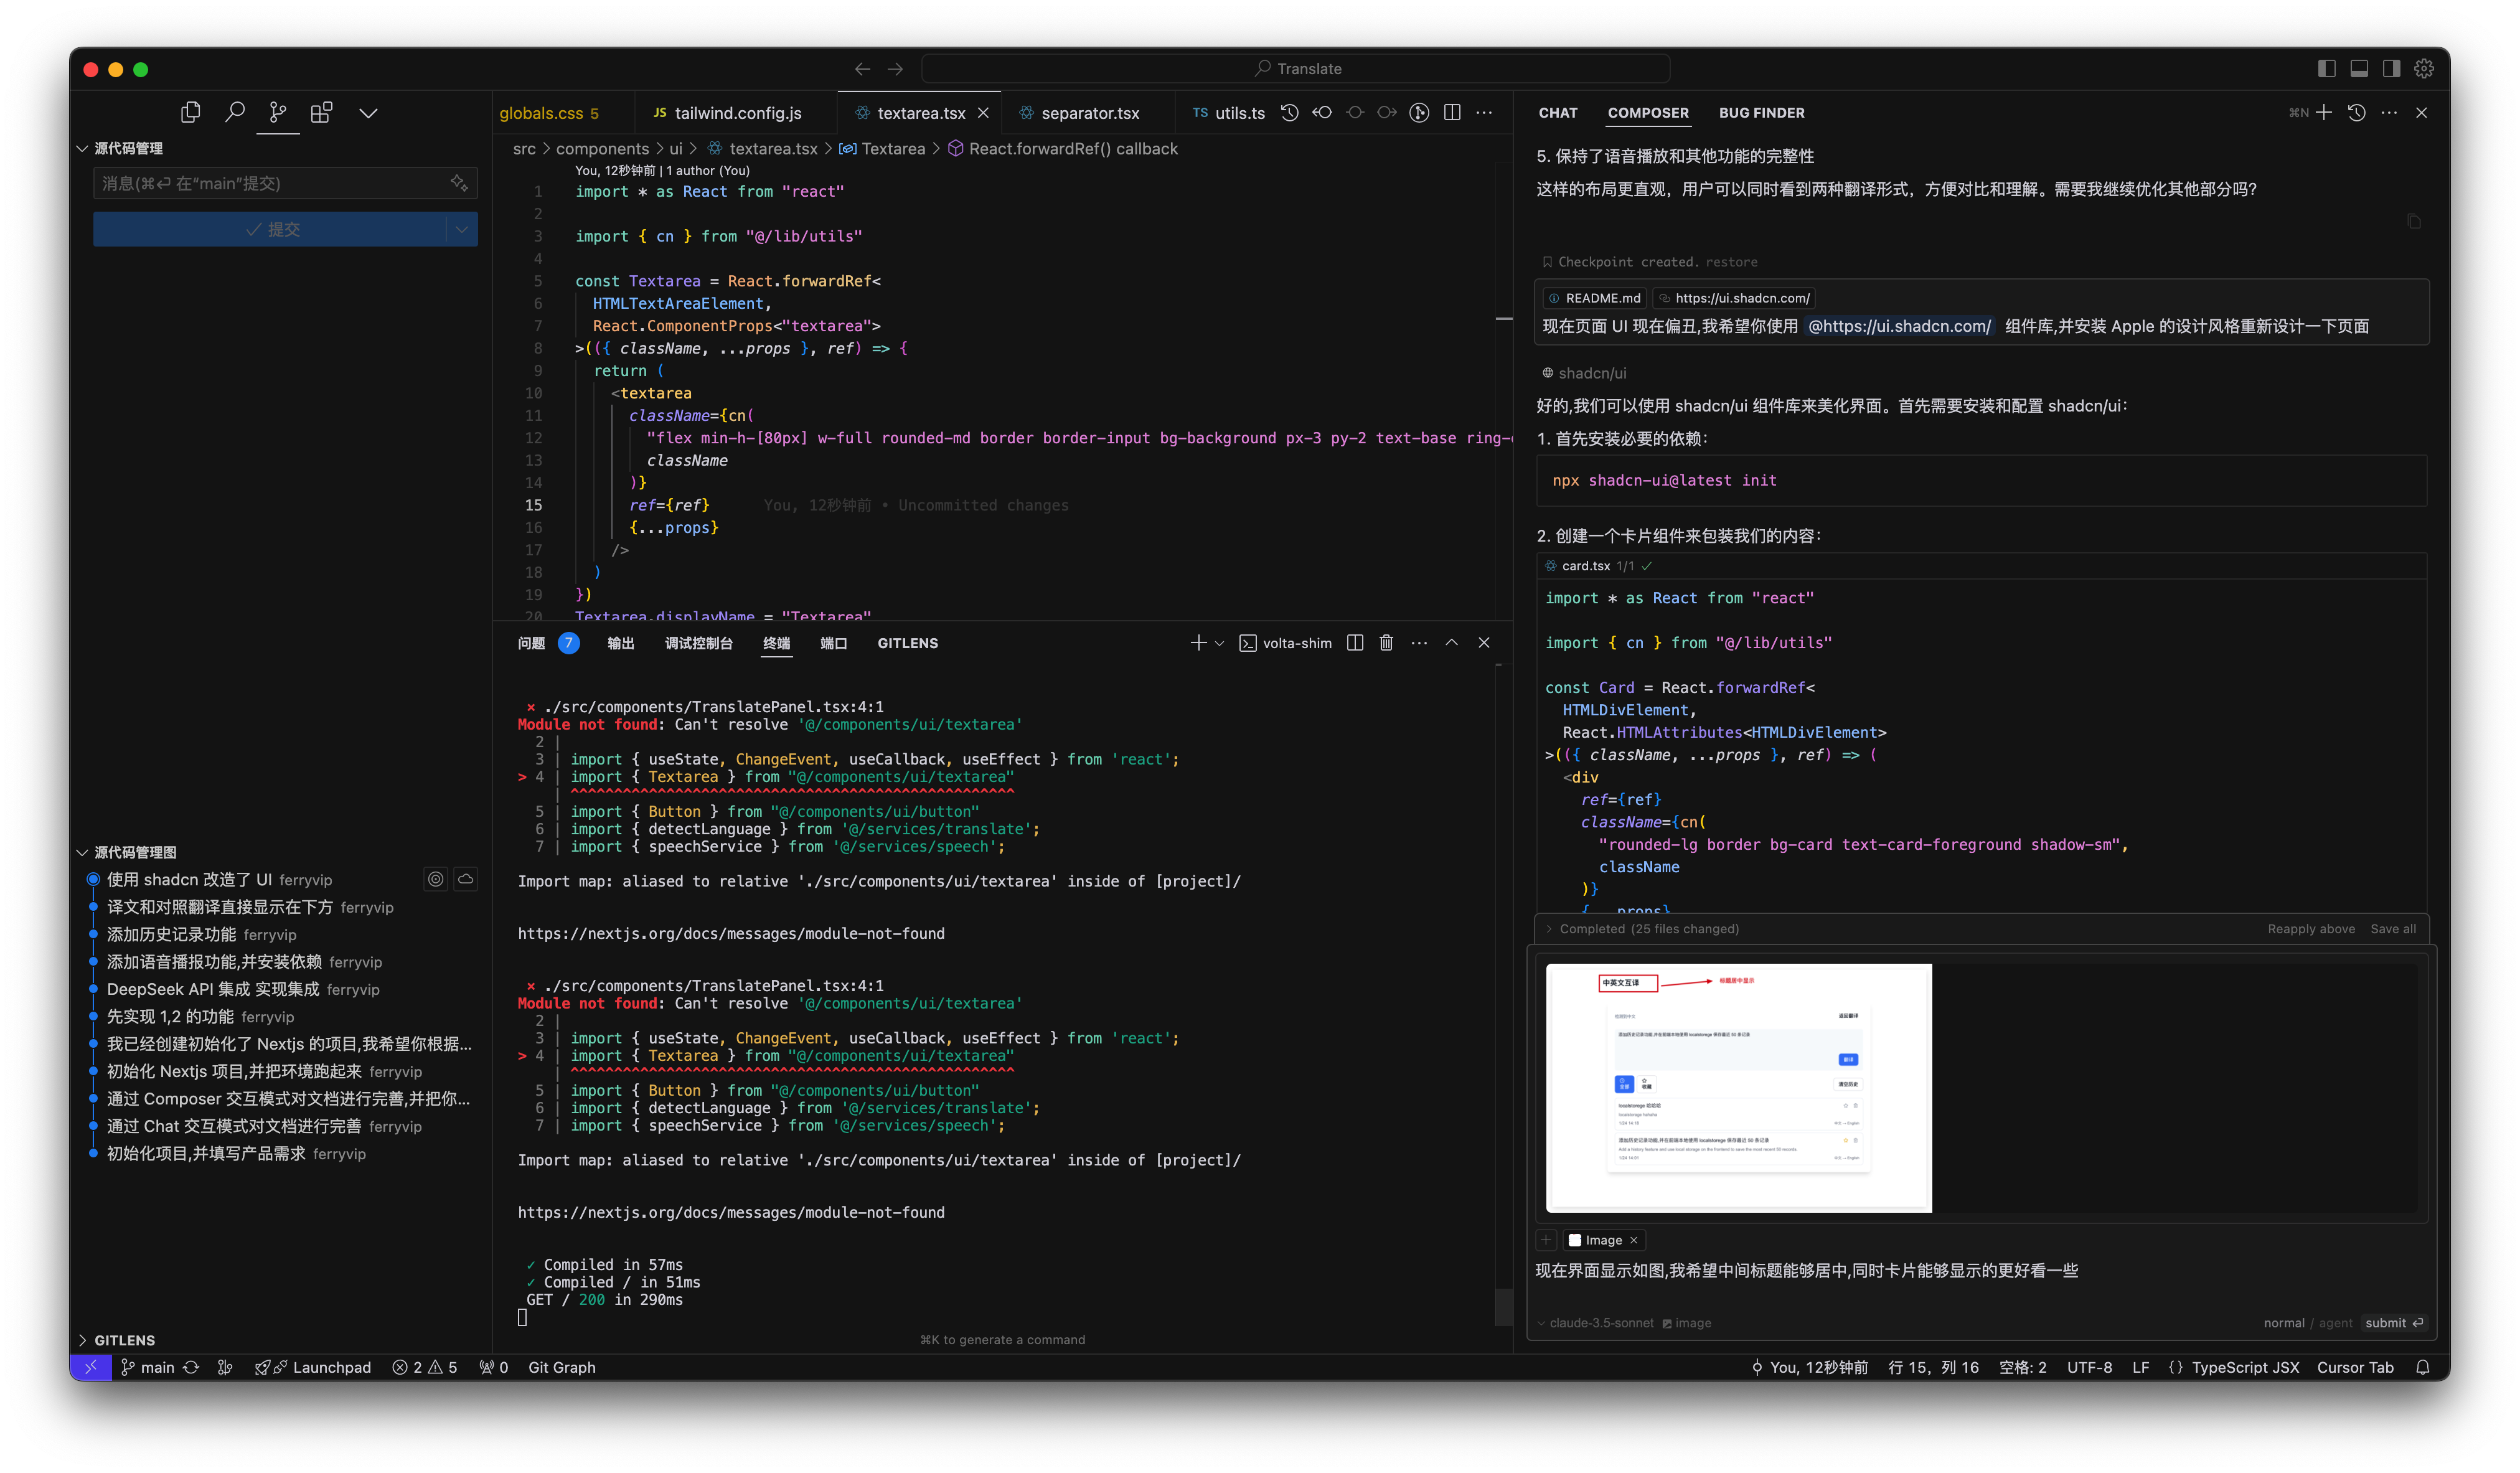2520x1473 pixels.
Task: Click the attached screenshot thumbnail in composer
Action: click(x=1738, y=1087)
